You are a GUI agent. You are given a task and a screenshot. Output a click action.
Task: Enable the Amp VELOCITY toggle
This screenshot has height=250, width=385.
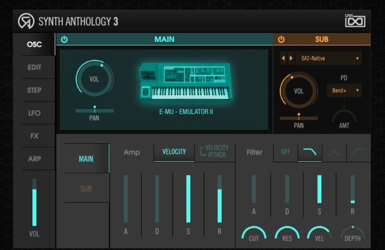pyautogui.click(x=174, y=152)
